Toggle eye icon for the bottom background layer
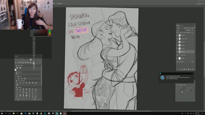This screenshot has width=205, height=115. [x=177, y=62]
